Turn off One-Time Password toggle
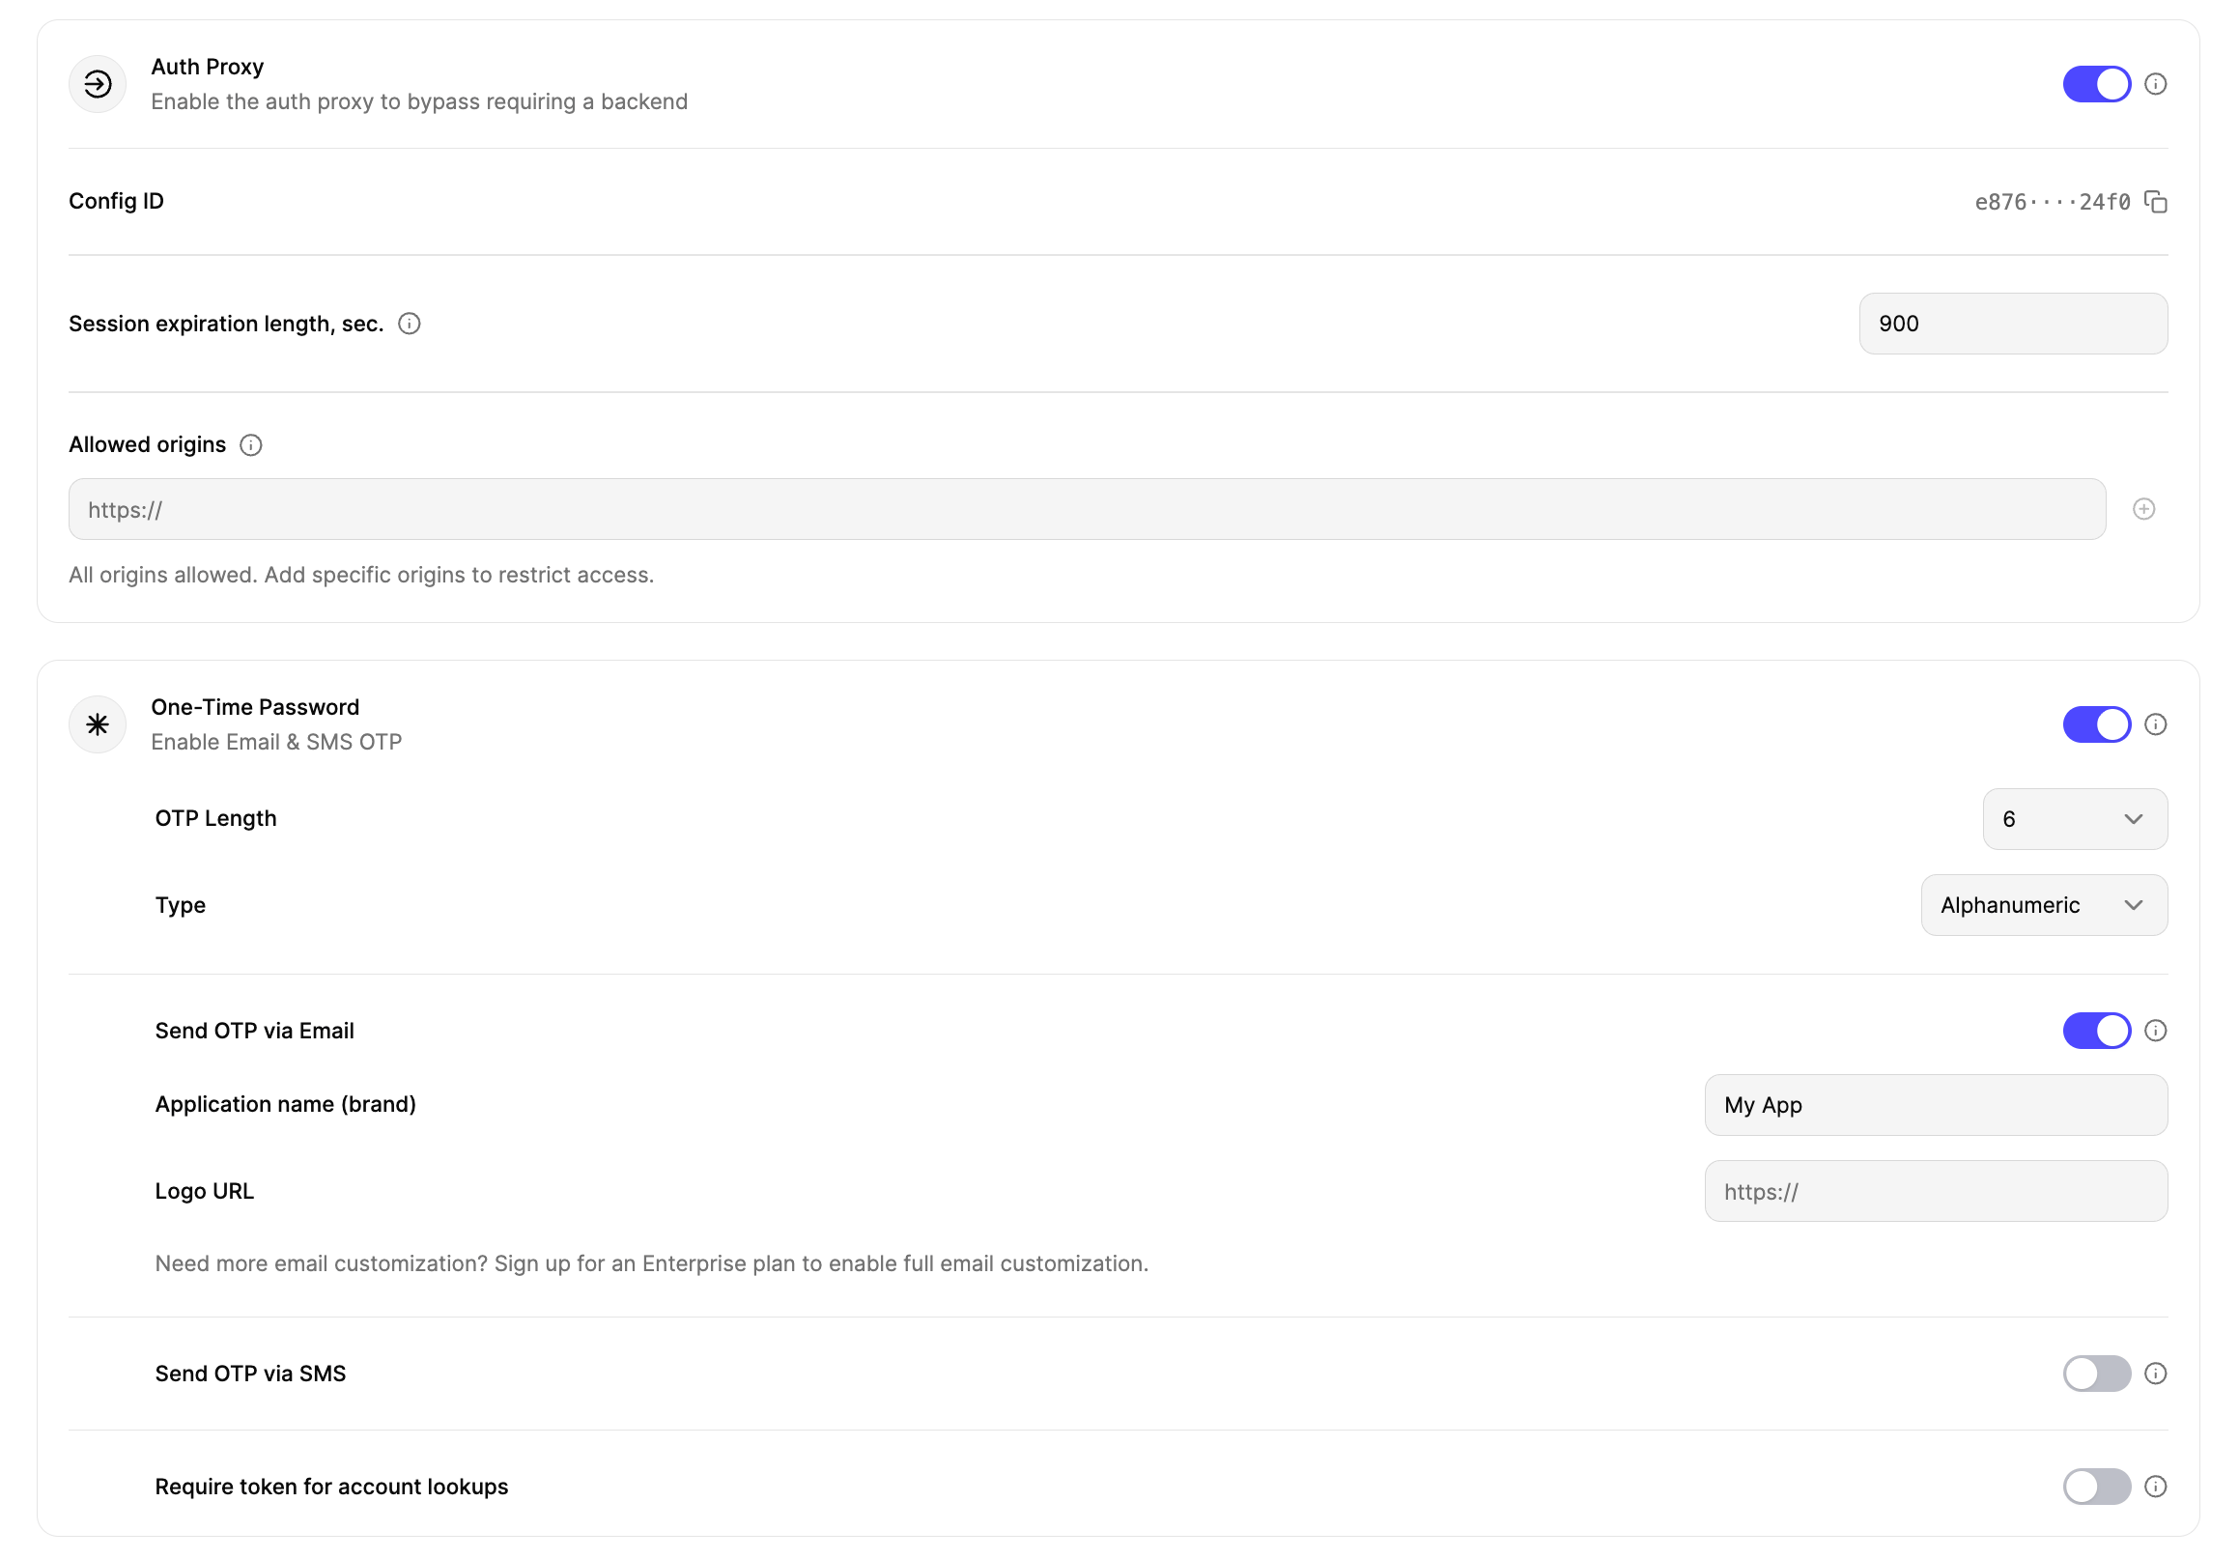 (x=2097, y=724)
